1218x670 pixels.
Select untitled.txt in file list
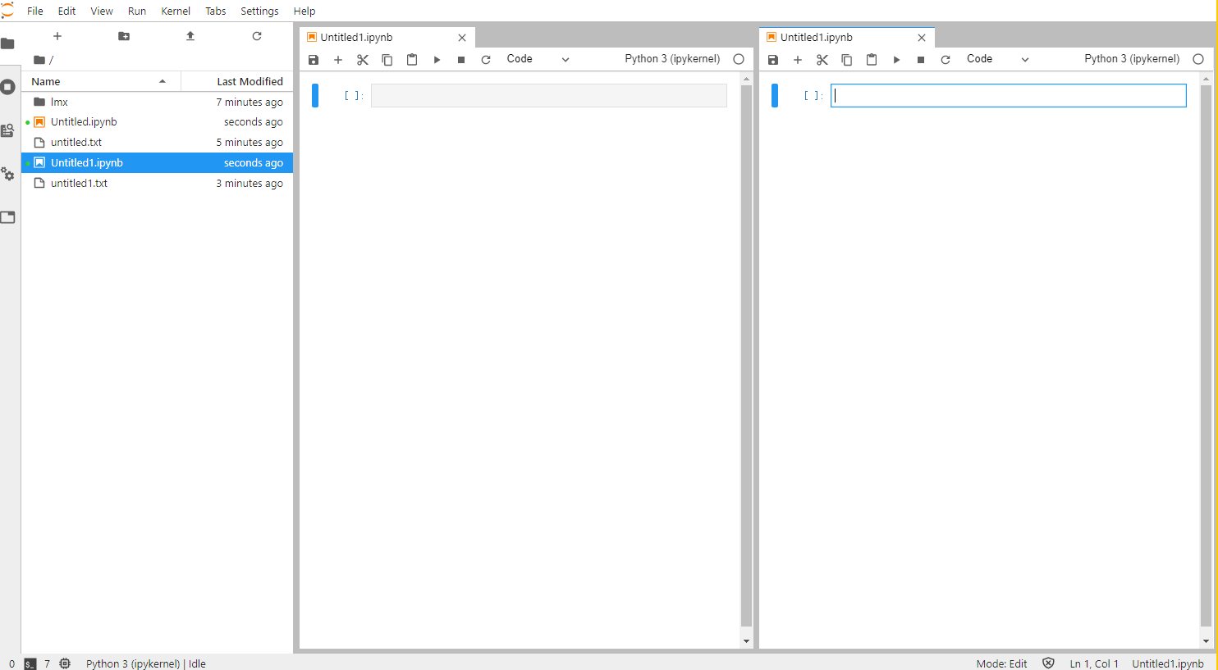(158, 143)
